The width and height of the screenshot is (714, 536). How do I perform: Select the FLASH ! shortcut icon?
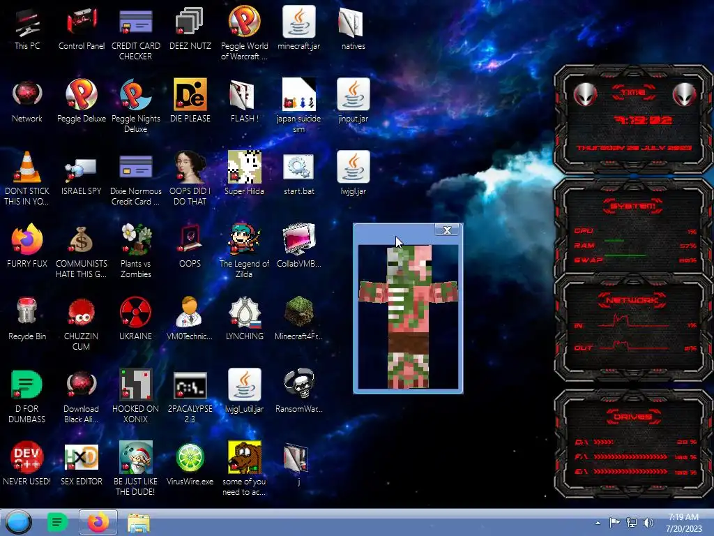pos(245,101)
